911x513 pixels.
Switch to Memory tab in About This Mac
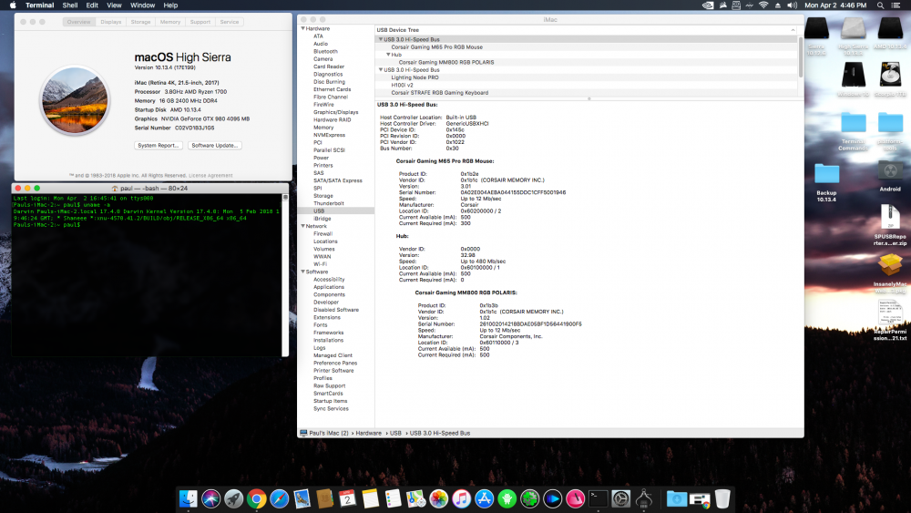pos(170,22)
